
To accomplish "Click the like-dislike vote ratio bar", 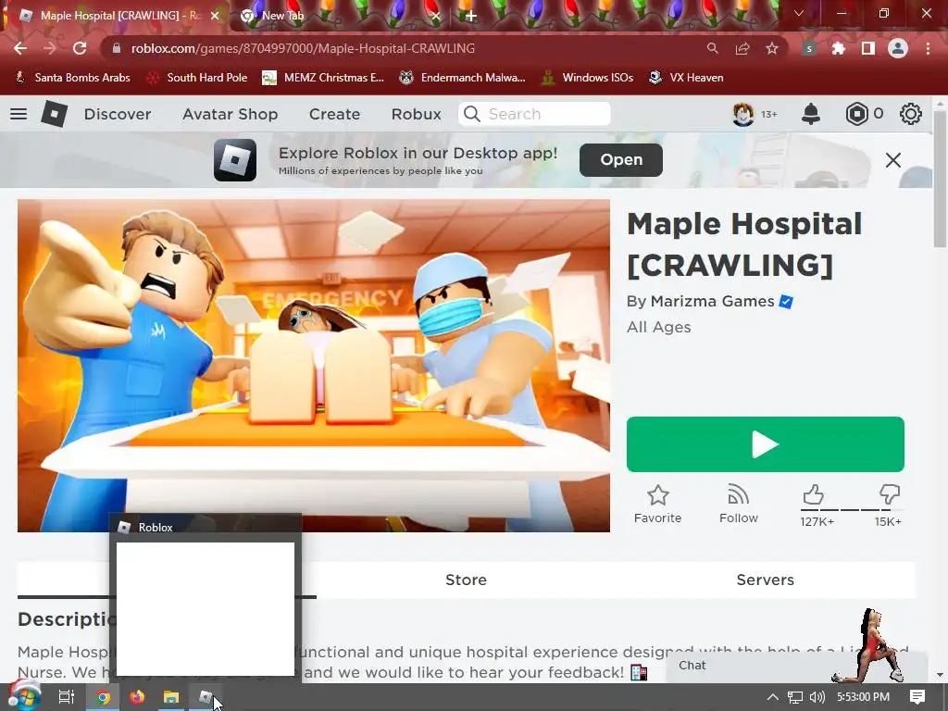I will [852, 510].
